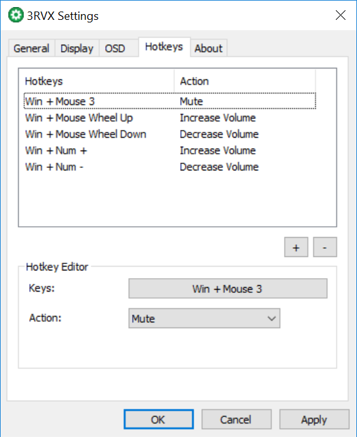The height and width of the screenshot is (437, 357).
Task: Sort by the Hotkeys column header
Action: pos(96,81)
